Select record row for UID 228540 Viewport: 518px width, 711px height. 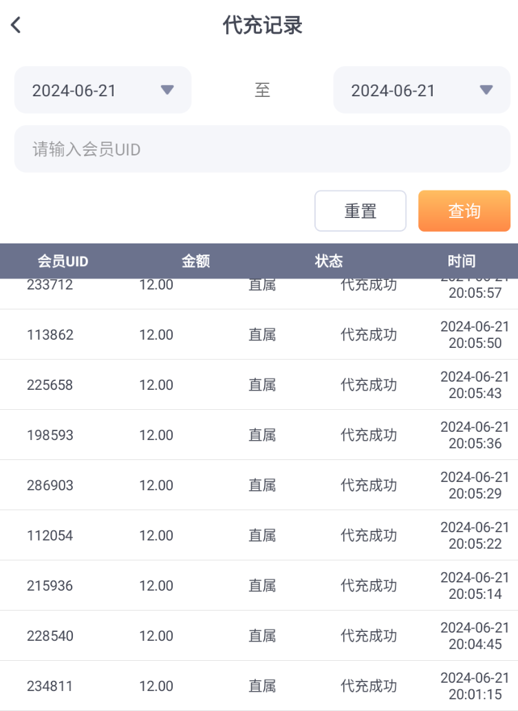259,636
